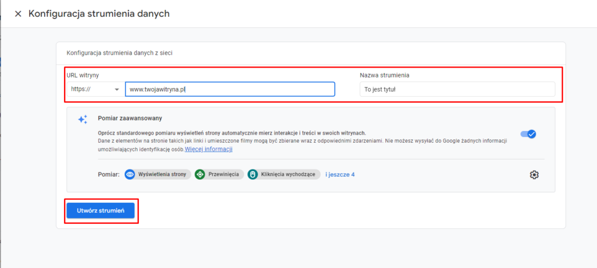
Task: Disable the Pomiar zaawansowany toggle switch
Action: click(x=528, y=134)
